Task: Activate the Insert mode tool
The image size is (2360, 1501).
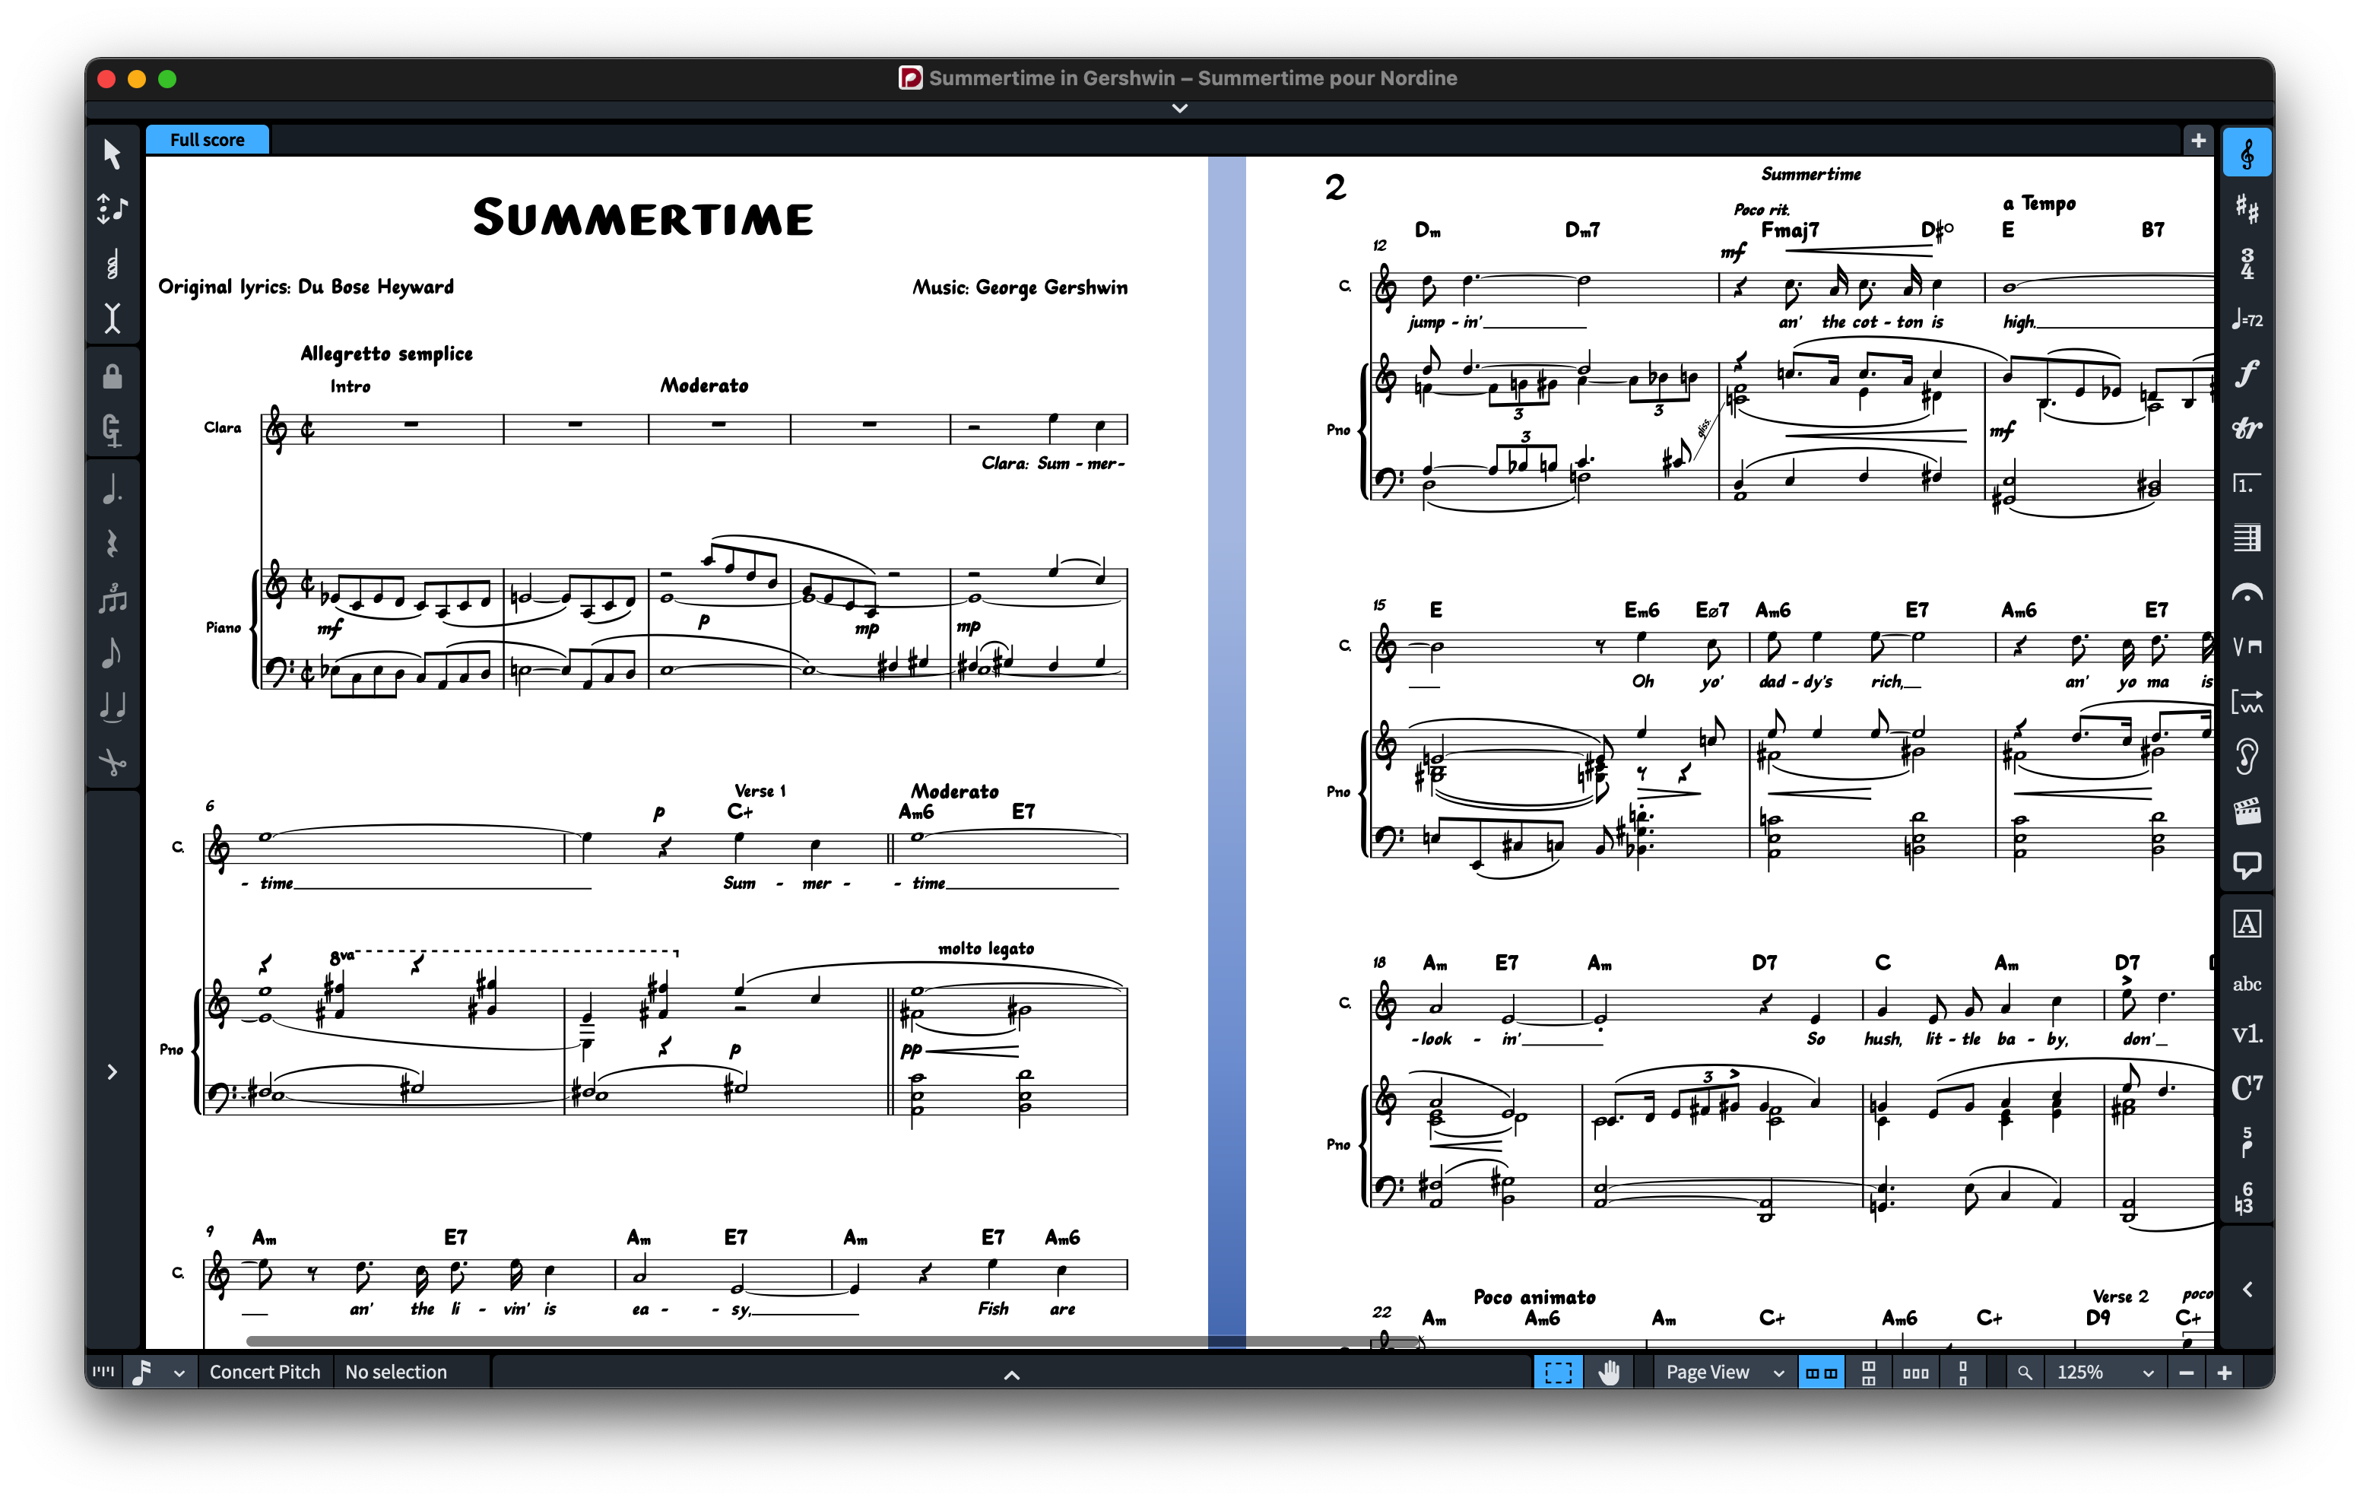Action: pyautogui.click(x=112, y=318)
